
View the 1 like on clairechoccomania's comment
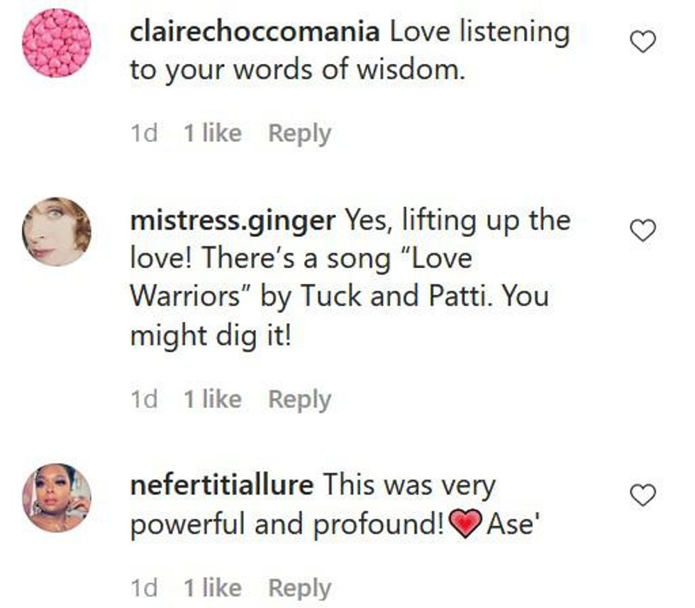tap(213, 133)
